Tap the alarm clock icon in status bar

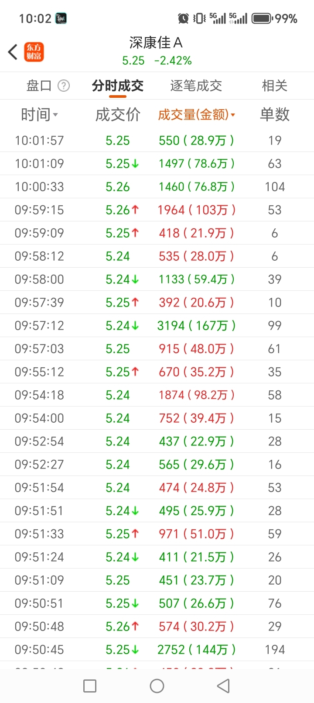pyautogui.click(x=183, y=18)
